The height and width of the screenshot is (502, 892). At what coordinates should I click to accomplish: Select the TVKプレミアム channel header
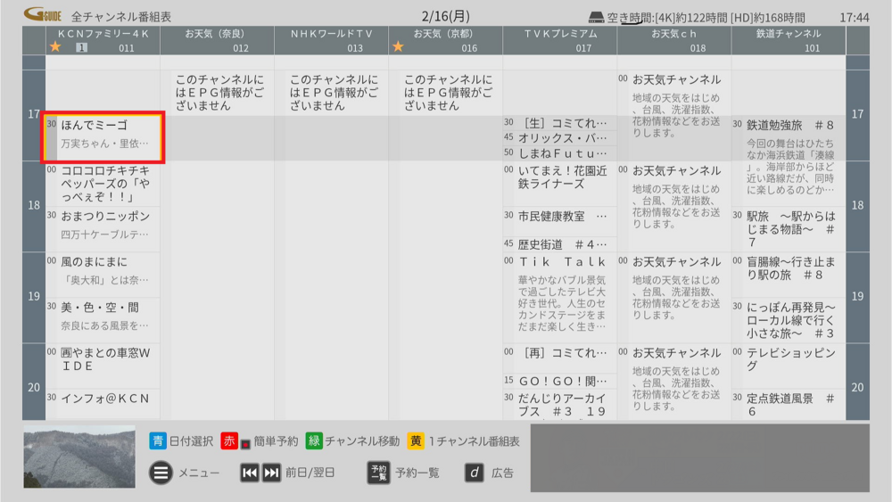coord(559,40)
